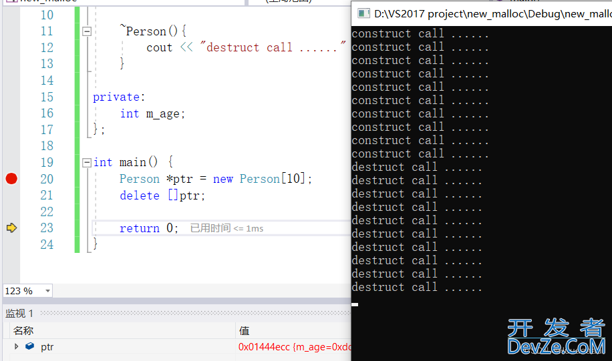
Task: Click the 名称 column header
Action: pos(23,330)
